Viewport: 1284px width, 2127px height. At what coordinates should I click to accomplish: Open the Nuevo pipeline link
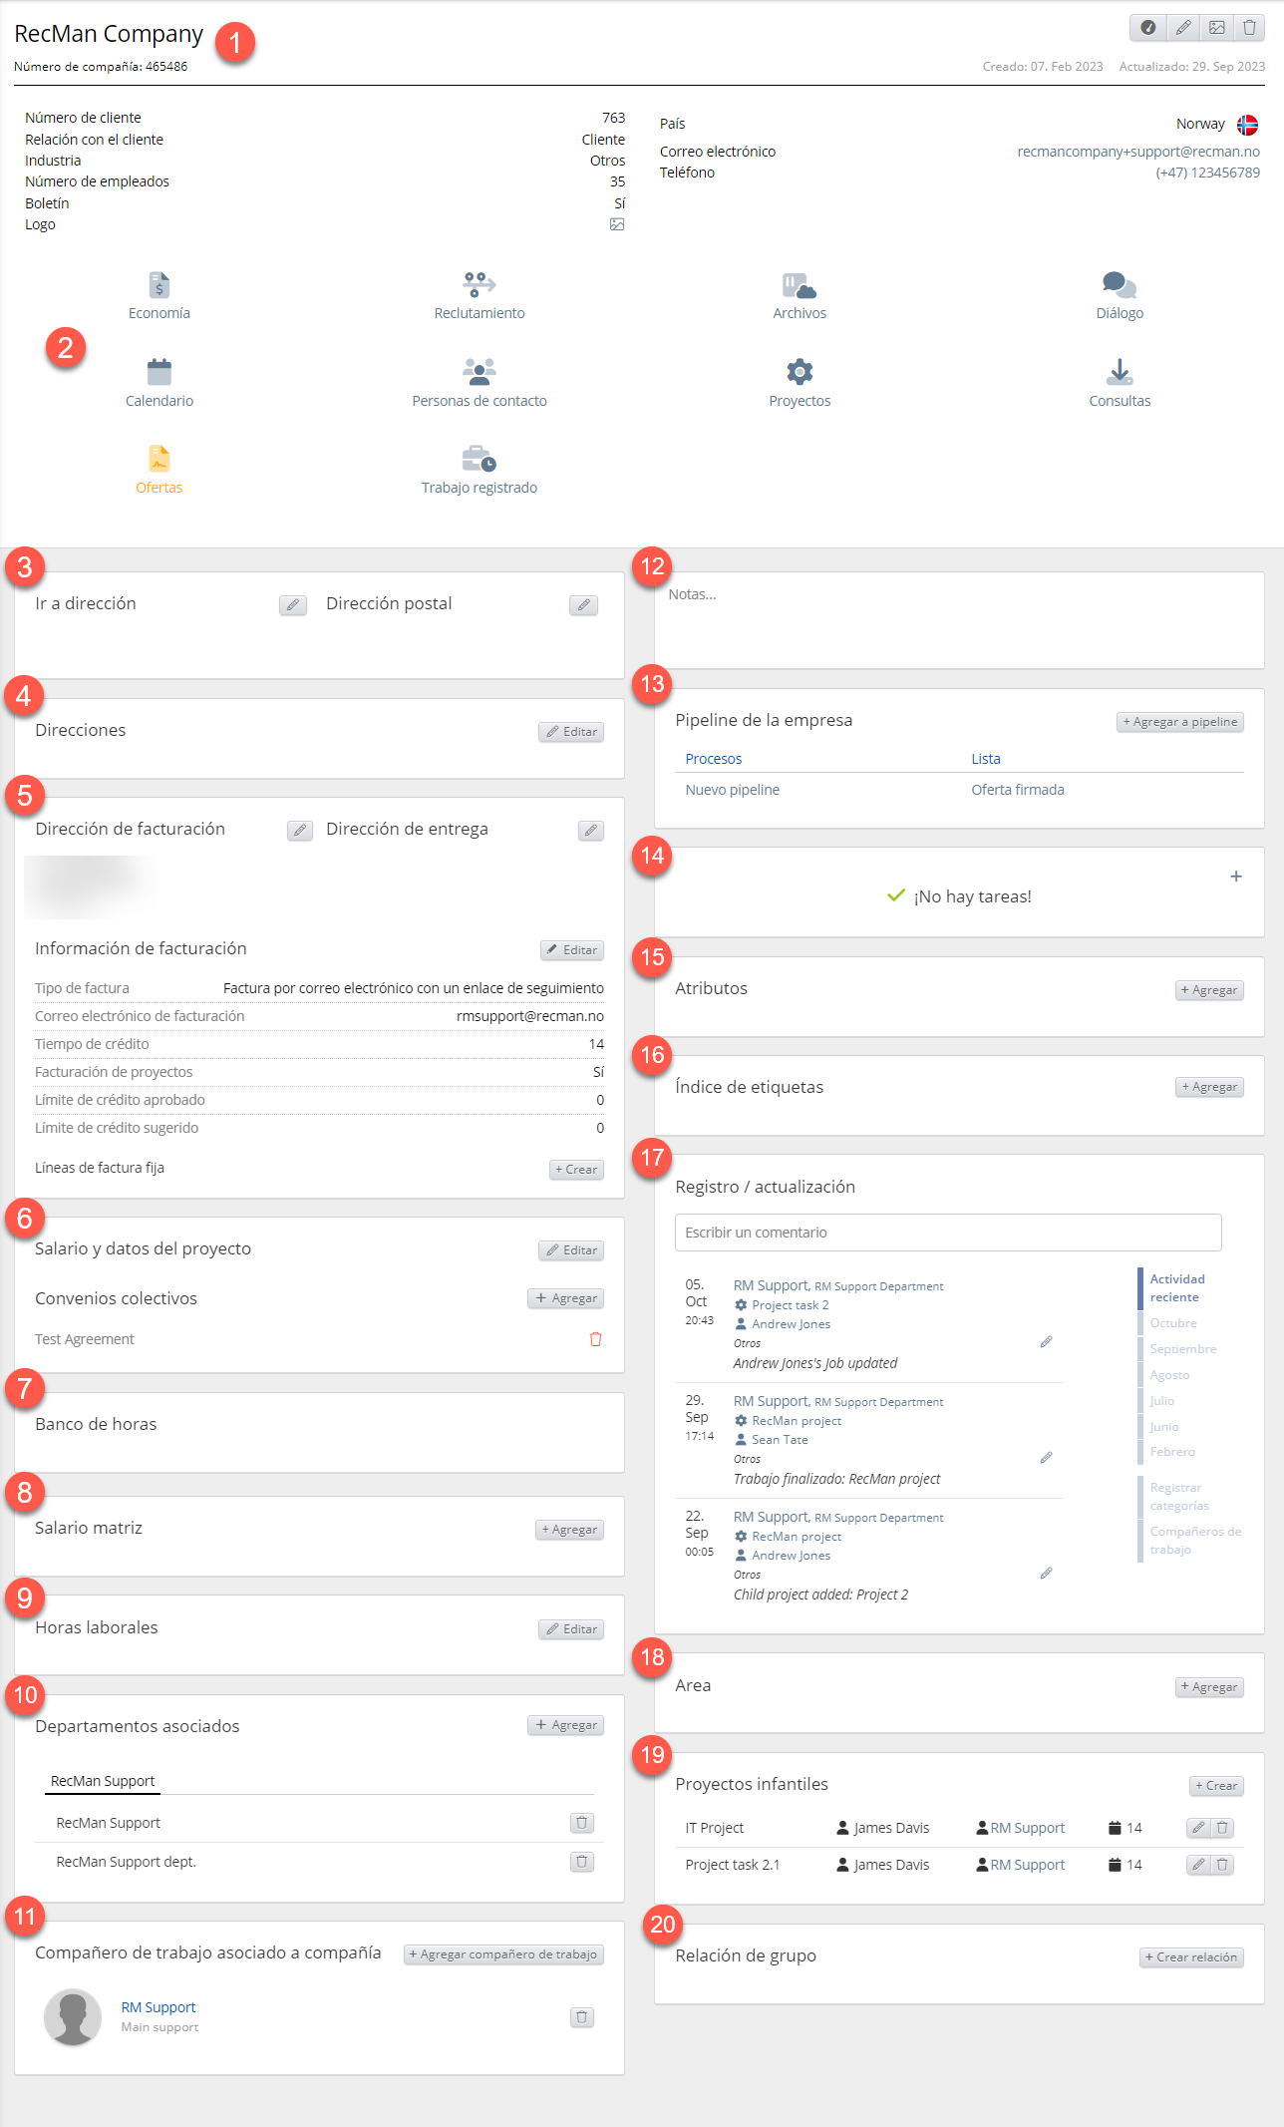[x=732, y=790]
